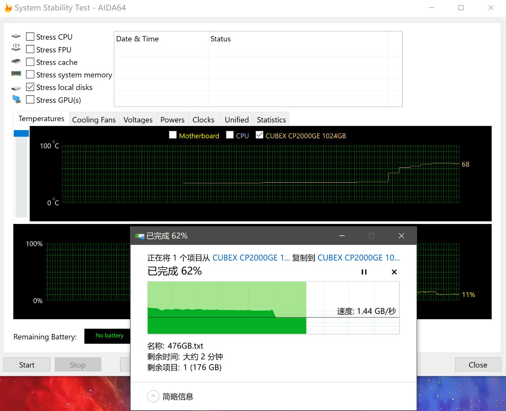Click the Close button
This screenshot has width=506, height=411.
[x=478, y=364]
